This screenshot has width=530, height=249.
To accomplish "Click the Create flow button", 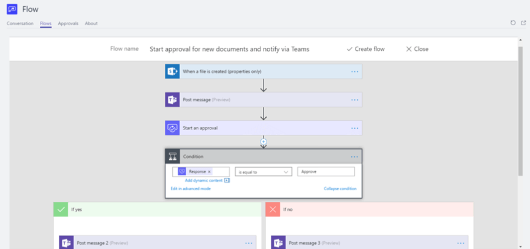I will pyautogui.click(x=366, y=49).
